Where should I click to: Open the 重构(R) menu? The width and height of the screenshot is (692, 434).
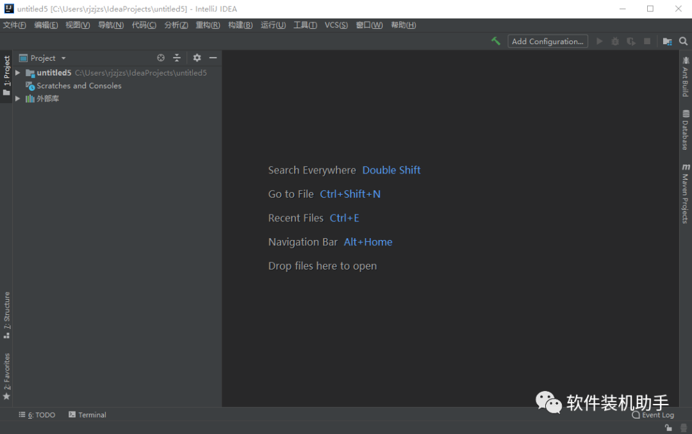[208, 25]
